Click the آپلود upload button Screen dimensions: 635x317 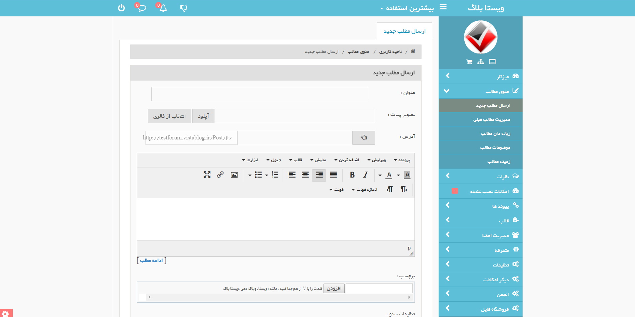[x=203, y=116]
